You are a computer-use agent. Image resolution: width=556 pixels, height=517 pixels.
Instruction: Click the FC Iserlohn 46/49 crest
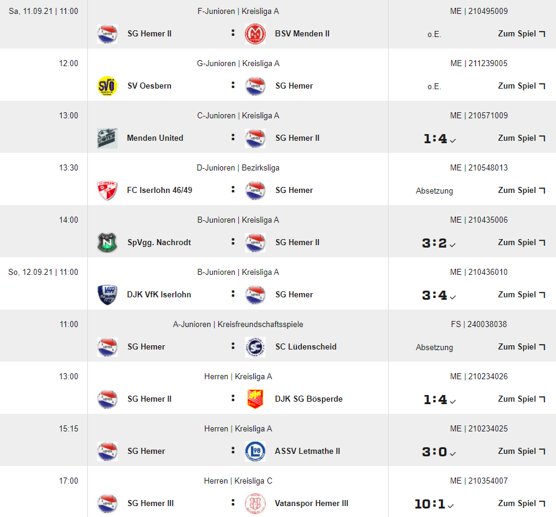pos(107,191)
